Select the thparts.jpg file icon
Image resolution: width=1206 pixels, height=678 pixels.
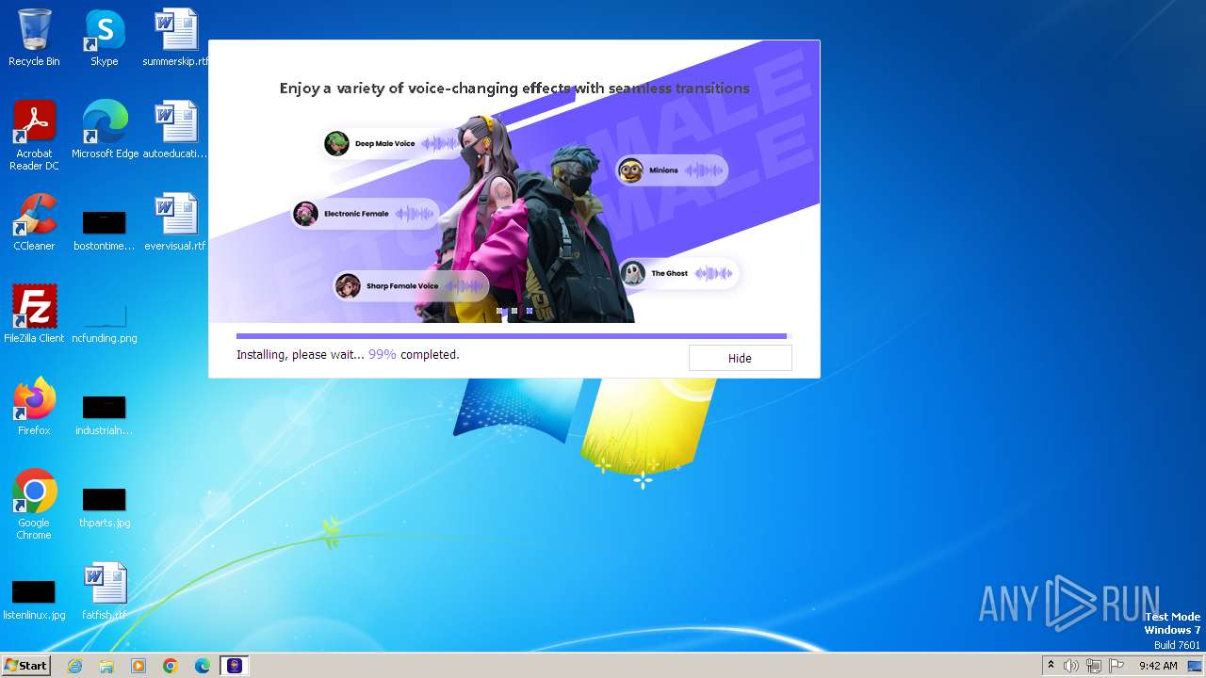(105, 507)
